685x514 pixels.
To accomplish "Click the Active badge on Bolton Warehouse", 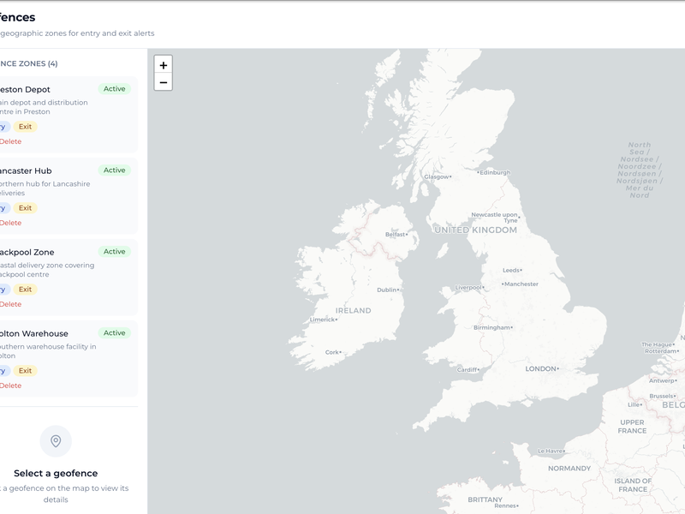I will tap(114, 333).
